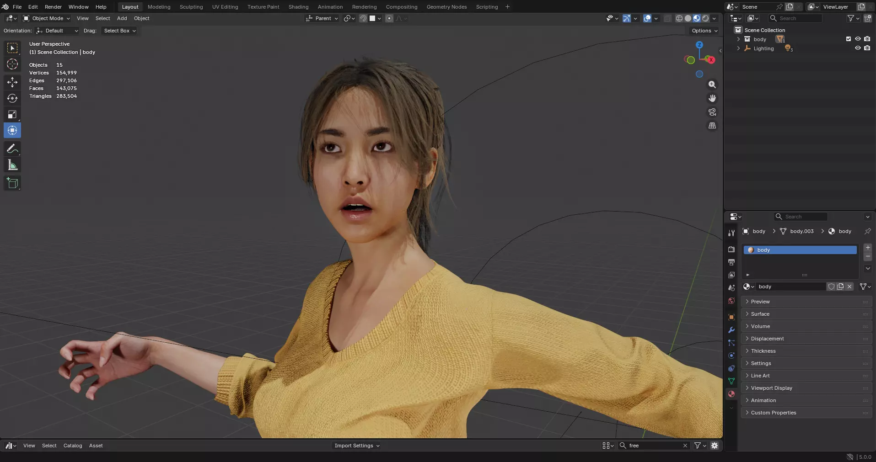Open the Object Data properties tab
The image size is (876, 462).
(x=731, y=381)
